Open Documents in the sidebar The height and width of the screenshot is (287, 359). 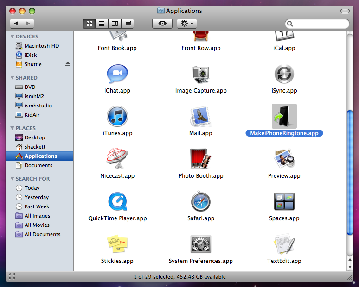point(39,165)
